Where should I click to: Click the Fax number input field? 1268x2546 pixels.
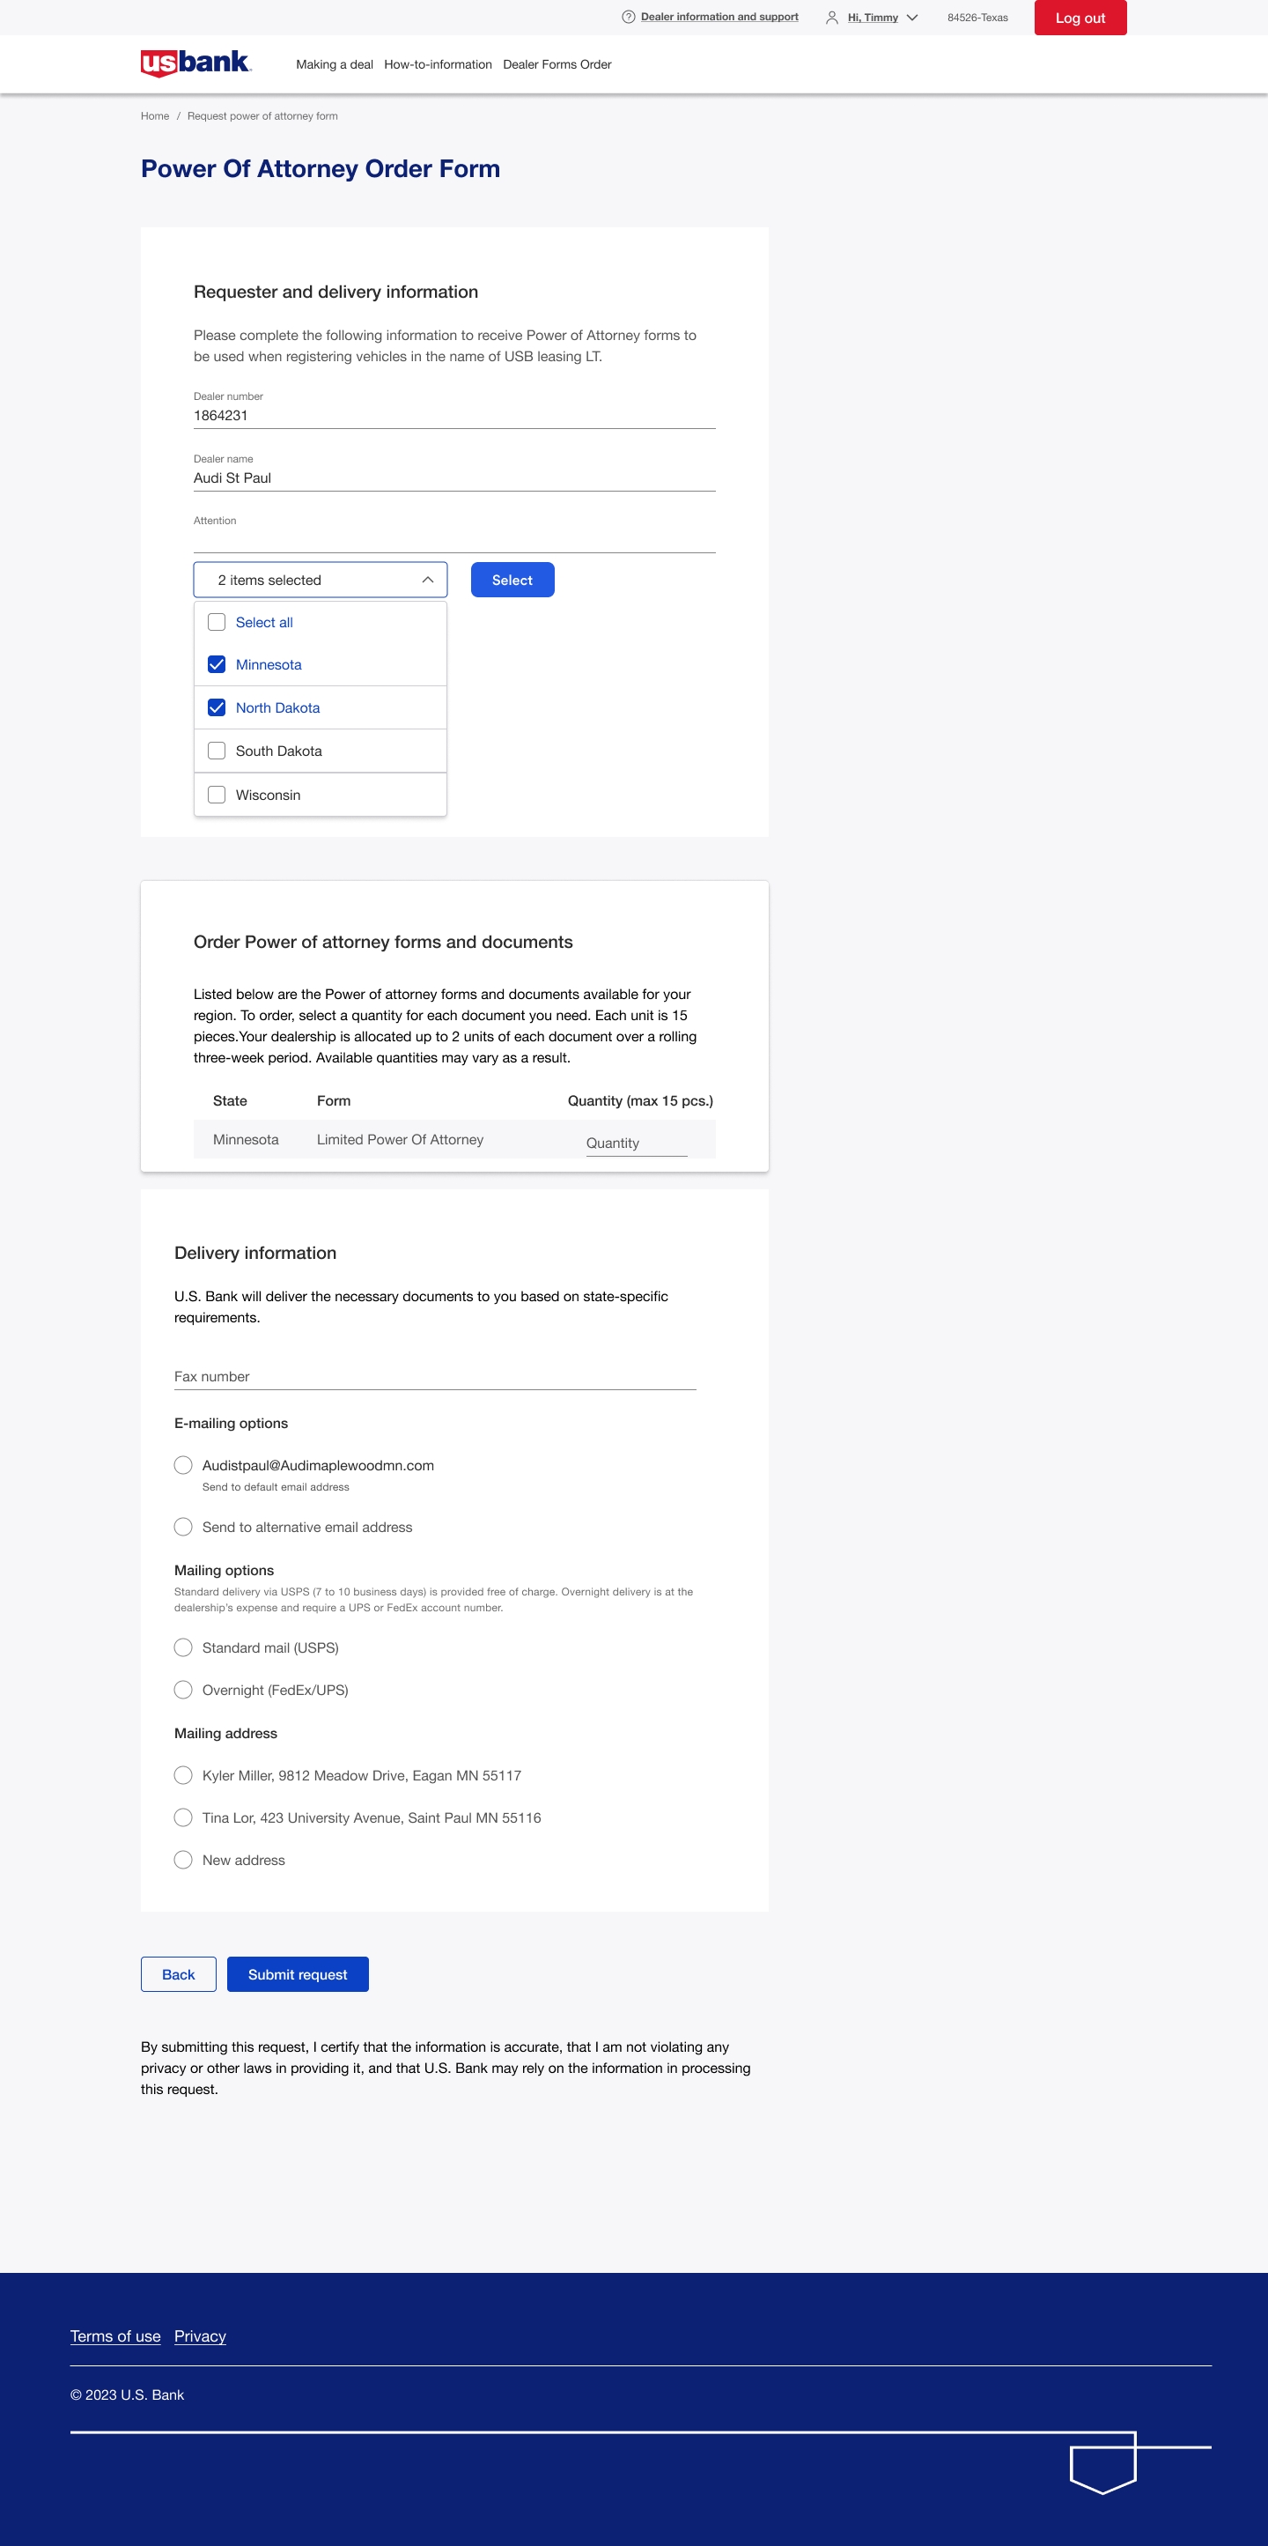[x=434, y=1376]
